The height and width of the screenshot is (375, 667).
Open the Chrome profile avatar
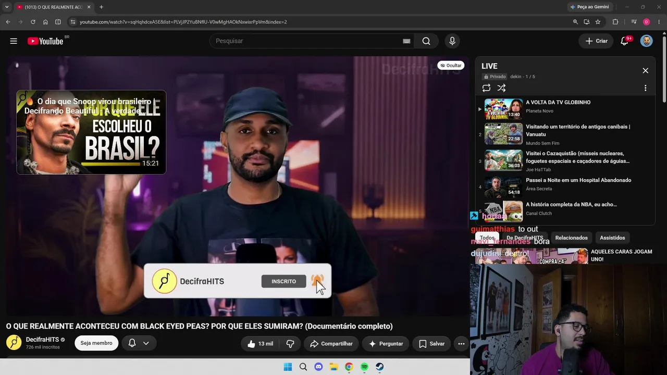pyautogui.click(x=646, y=22)
